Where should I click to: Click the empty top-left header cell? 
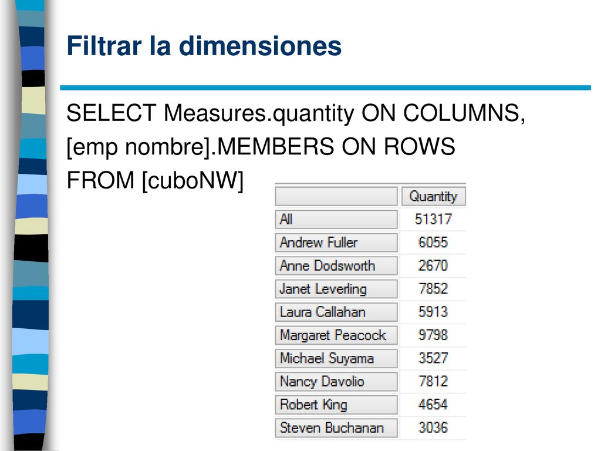[336, 196]
